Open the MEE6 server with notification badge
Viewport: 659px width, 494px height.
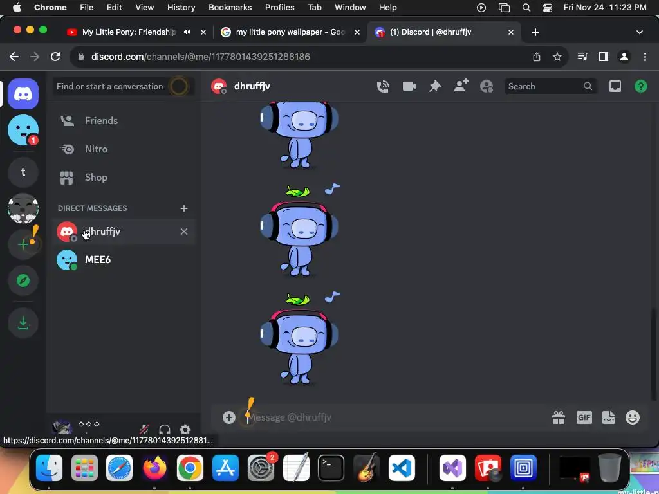23,130
